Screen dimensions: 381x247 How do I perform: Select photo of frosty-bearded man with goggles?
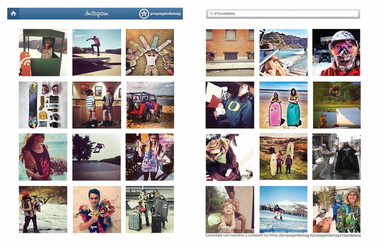(336, 52)
